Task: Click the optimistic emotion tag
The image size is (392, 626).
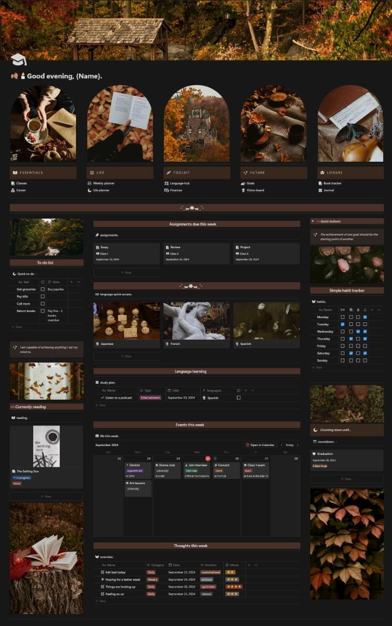Action: 207,587
